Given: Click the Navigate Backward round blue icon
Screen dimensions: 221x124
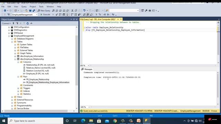Looking at the screenshot, I should (5, 11).
